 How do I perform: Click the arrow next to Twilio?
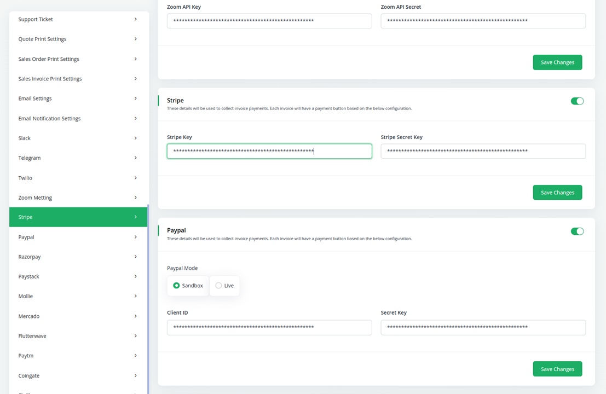pos(136,178)
